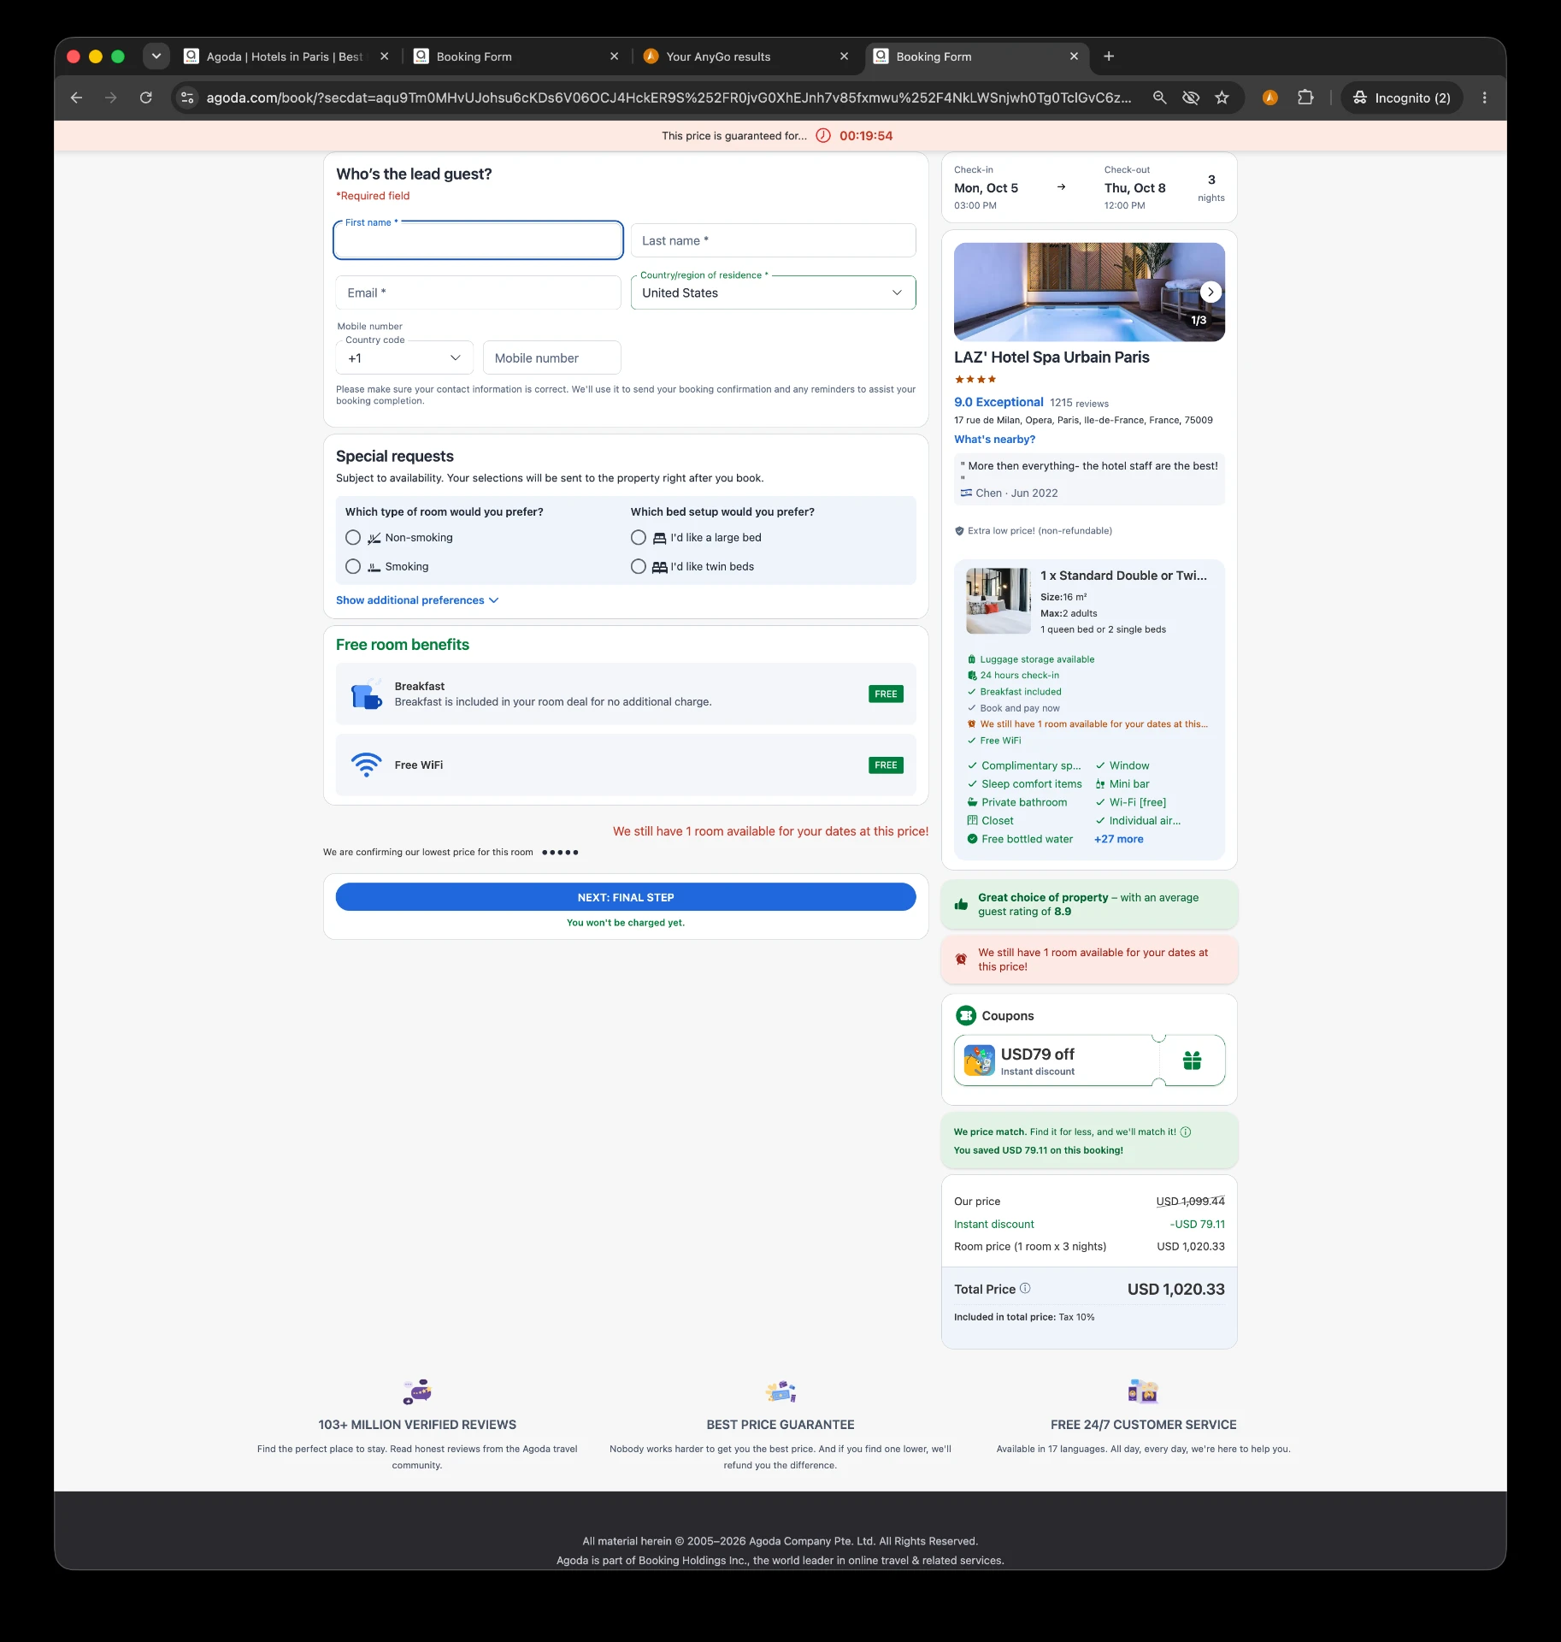1561x1642 pixels.
Task: Expand the +27 more amenities list
Action: coord(1118,839)
